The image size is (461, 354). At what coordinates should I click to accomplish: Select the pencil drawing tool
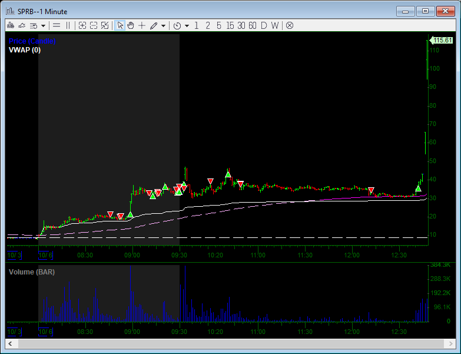pos(154,25)
